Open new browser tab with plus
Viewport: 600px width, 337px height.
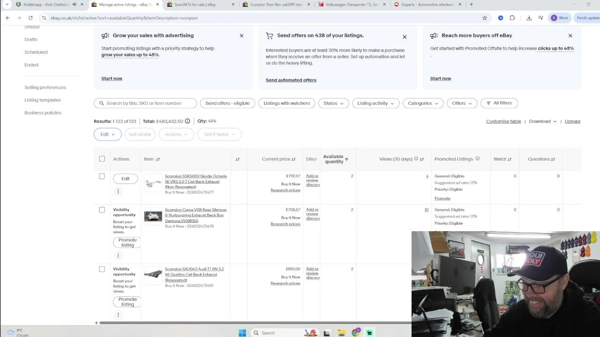471,4
